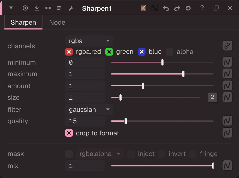Switch to the Node tab
239x178 pixels.
click(57, 23)
